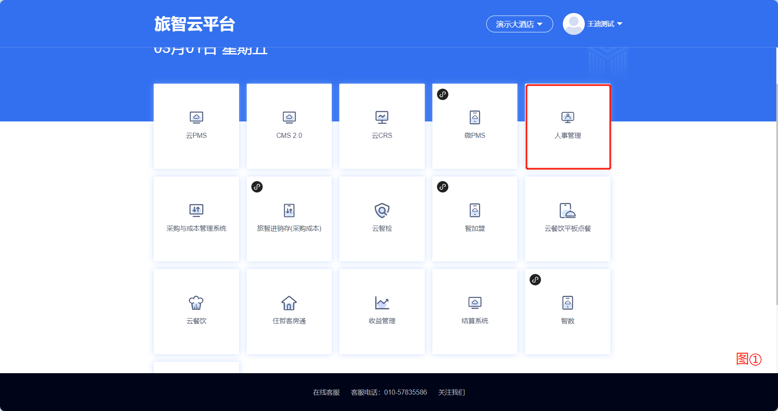Click the 人事管理 label
The height and width of the screenshot is (411, 778).
(x=568, y=135)
